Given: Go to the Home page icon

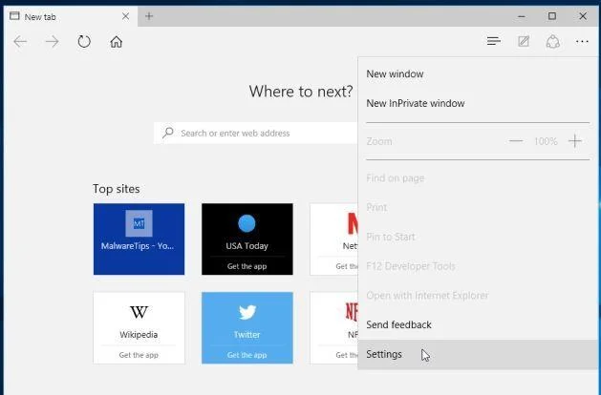Looking at the screenshot, I should 117,41.
